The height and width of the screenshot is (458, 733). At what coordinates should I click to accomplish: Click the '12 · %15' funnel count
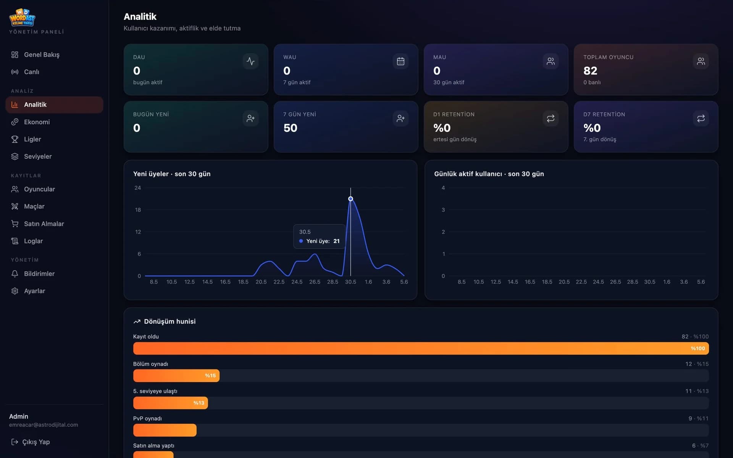click(x=697, y=364)
